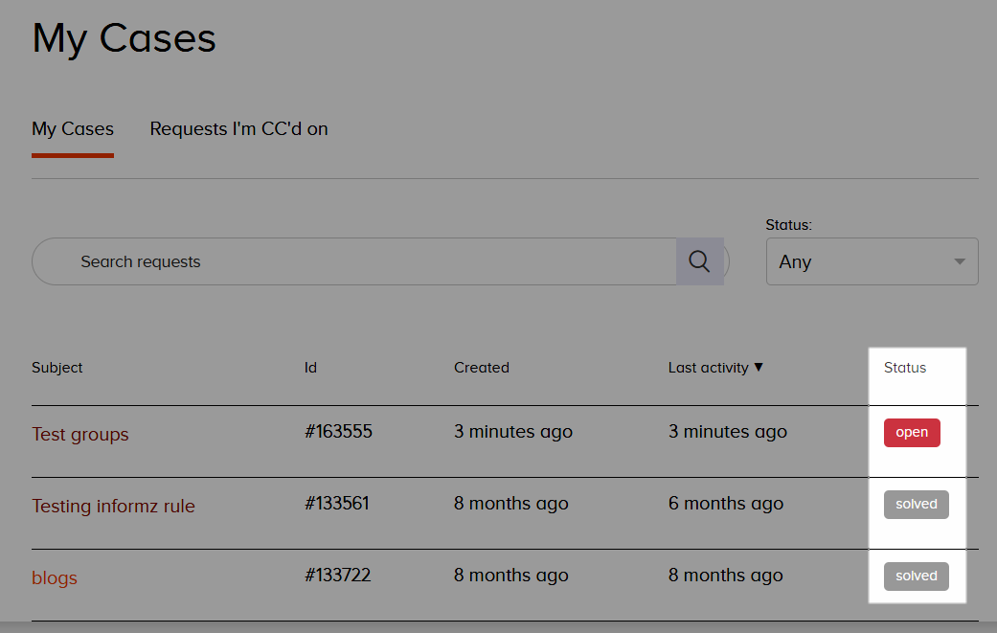Click the Last activity time for Test groups
This screenshot has height=633, width=997.
point(728,432)
